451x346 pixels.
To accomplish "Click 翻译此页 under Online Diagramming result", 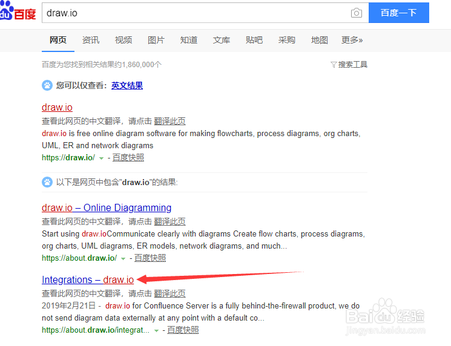I will [170, 221].
